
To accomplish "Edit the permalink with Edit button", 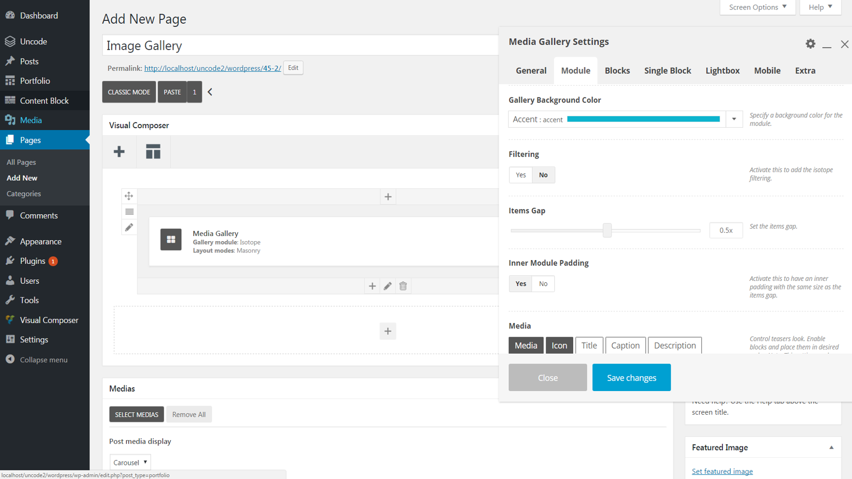I will [x=293, y=68].
